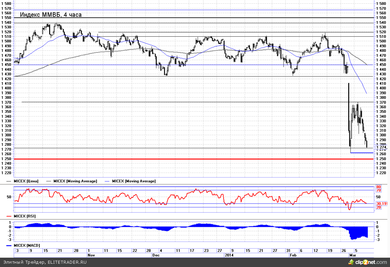This screenshot has height=267, width=390.
Task: Click the Mar month label on date axis
Action: [x=352, y=255]
